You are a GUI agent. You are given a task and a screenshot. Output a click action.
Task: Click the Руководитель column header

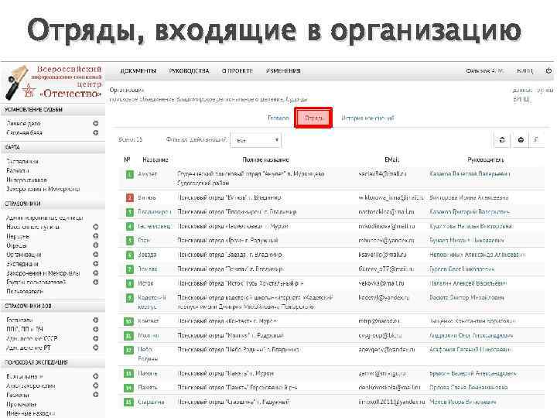(486, 160)
